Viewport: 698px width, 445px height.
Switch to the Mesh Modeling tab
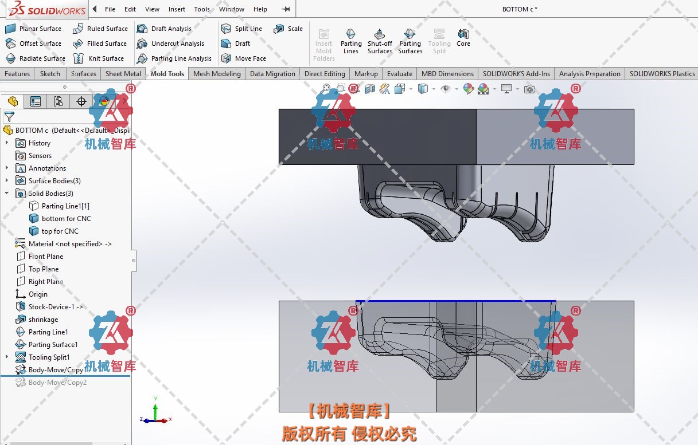pos(217,73)
